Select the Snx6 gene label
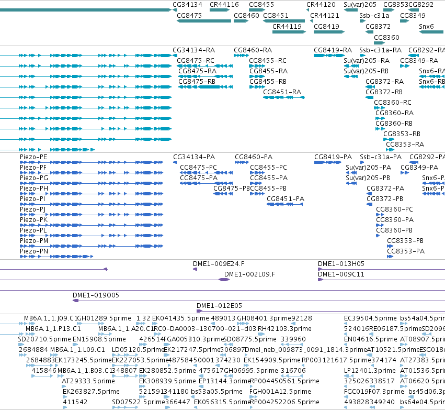The width and height of the screenshot is (445, 410). [426, 26]
